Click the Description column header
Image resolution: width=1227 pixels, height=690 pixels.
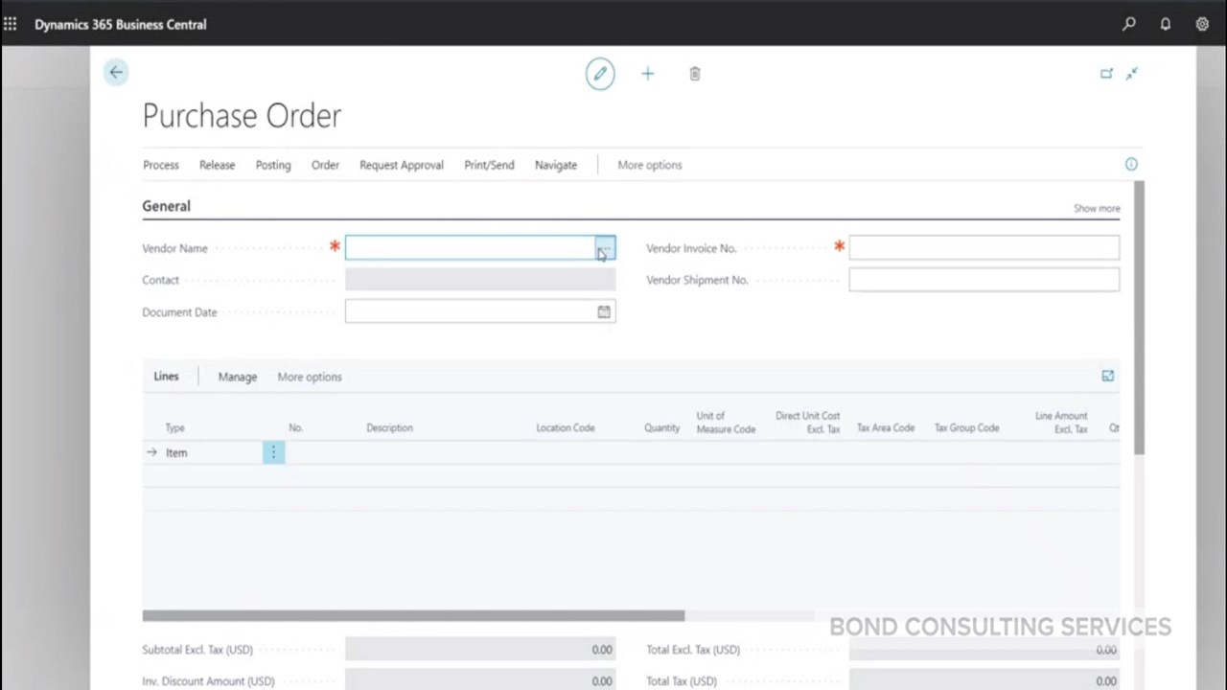pyautogui.click(x=389, y=427)
